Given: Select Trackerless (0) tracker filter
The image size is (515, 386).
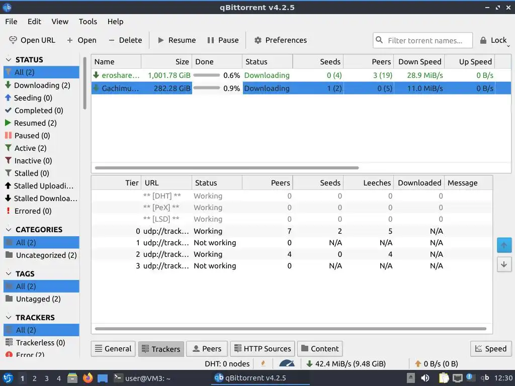Looking at the screenshot, I should coord(41,342).
